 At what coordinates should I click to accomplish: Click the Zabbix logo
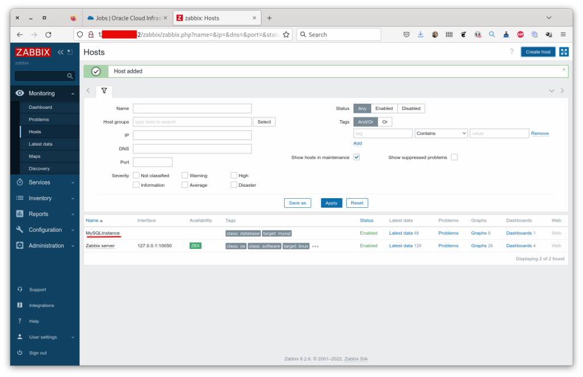pyautogui.click(x=32, y=52)
